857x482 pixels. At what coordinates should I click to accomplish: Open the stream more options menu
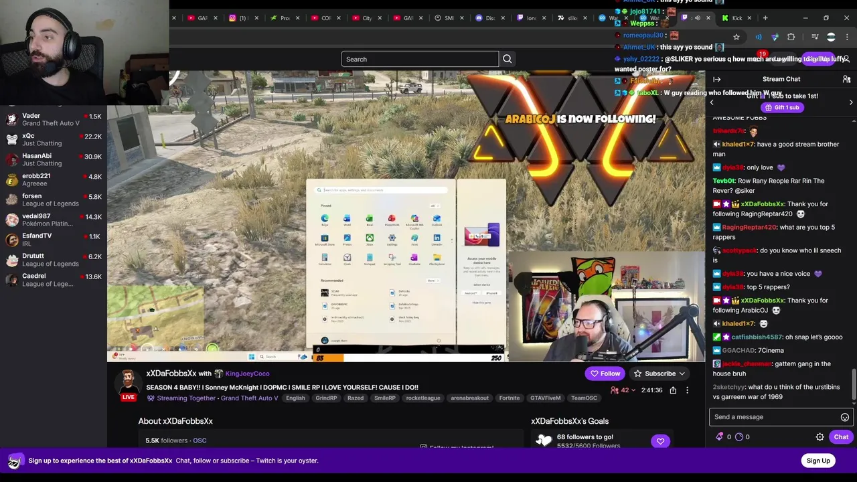[x=687, y=390]
